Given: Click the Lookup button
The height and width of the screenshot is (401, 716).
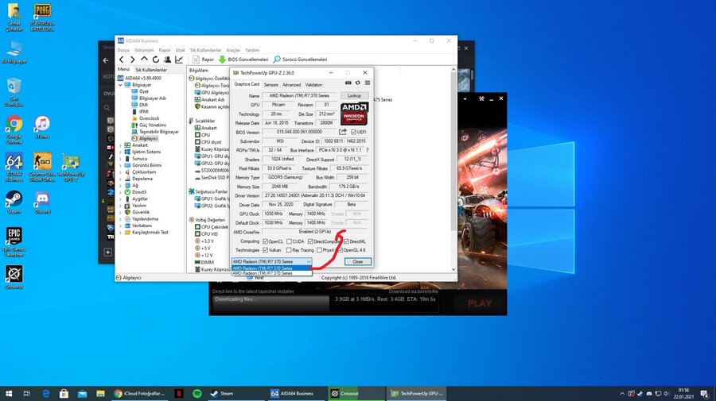Looking at the screenshot, I should tap(355, 95).
